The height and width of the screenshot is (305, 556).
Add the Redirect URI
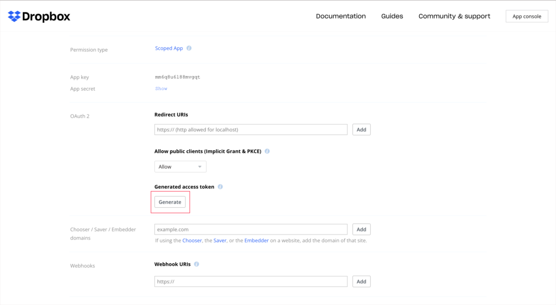point(361,130)
